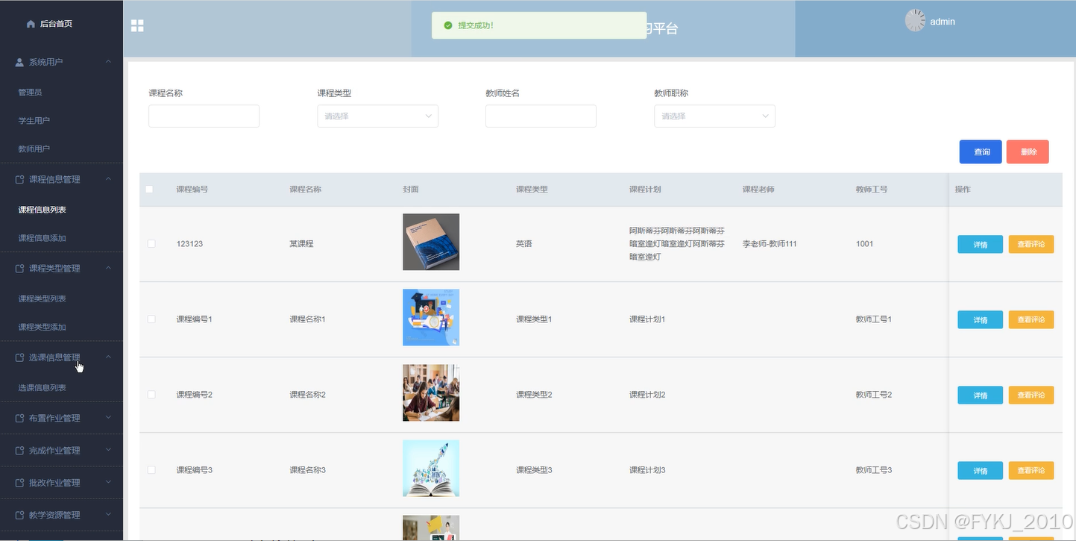Image resolution: width=1076 pixels, height=541 pixels.
Task: Click the icon beside 课程类型管理
Action: [x=20, y=268]
